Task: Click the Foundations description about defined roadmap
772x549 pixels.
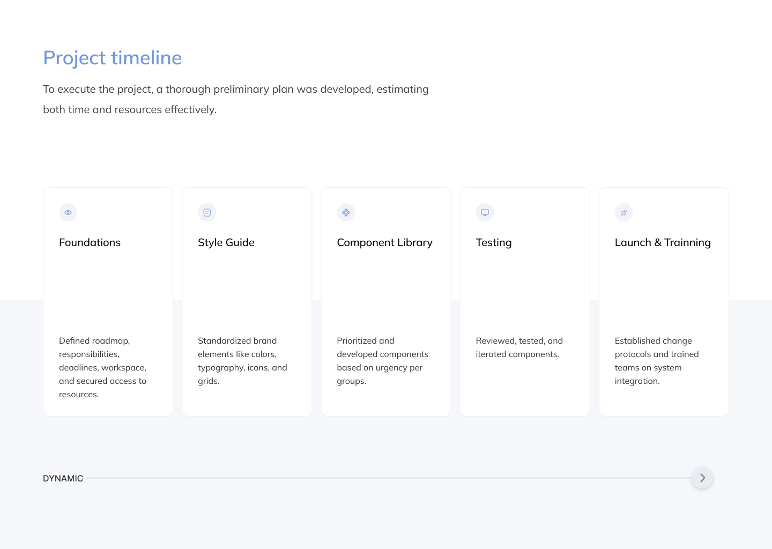Action: coord(102,367)
